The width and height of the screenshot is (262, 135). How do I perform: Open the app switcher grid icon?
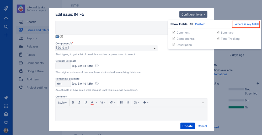point(6,106)
